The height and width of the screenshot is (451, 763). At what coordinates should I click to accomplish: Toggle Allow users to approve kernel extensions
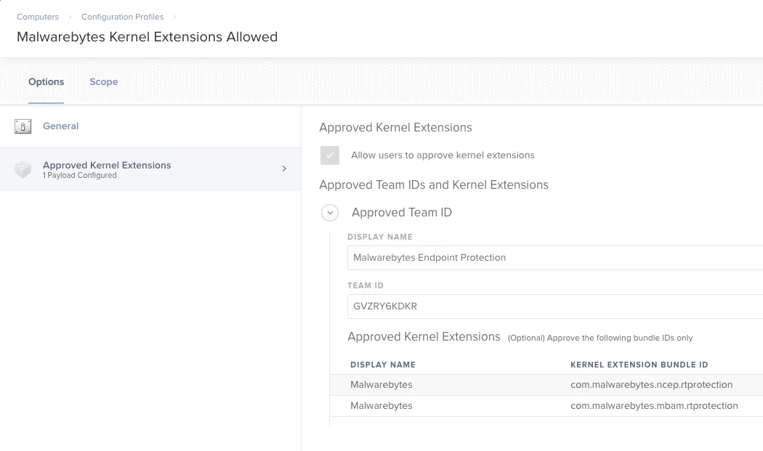click(330, 155)
